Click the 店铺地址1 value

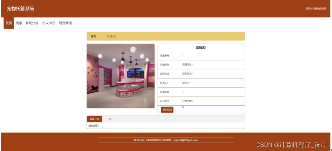point(187,64)
